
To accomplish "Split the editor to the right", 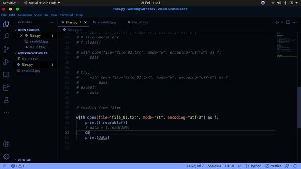I will point(288,22).
